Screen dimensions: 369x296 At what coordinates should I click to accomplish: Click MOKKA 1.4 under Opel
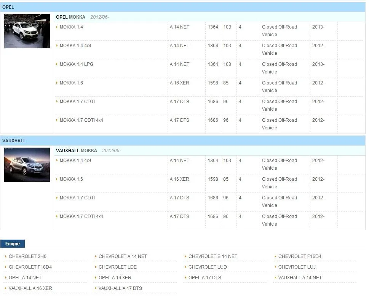pyautogui.click(x=71, y=27)
